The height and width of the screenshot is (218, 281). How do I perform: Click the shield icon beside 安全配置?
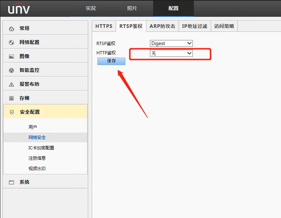point(12,112)
